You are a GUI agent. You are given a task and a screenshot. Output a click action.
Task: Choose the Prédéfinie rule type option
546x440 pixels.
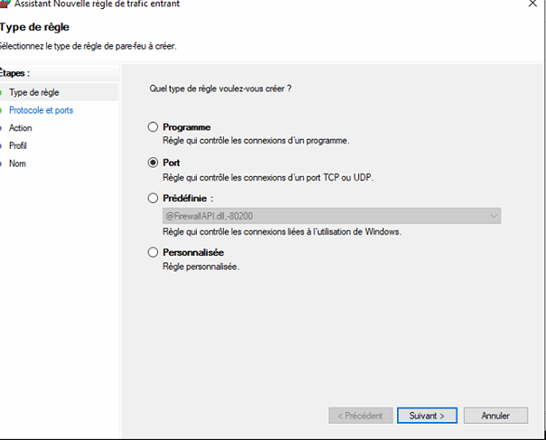pyautogui.click(x=153, y=199)
